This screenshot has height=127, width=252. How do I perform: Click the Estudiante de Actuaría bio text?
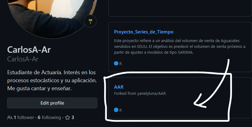[x=52, y=80]
